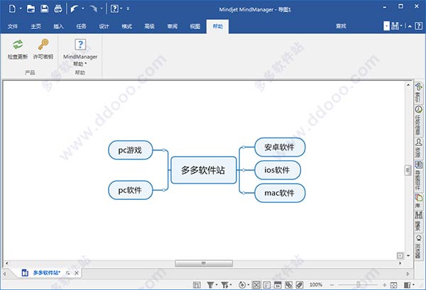Open the 浏览器 browser side panel
Viewport: 426px width, 290px height.
(418, 246)
